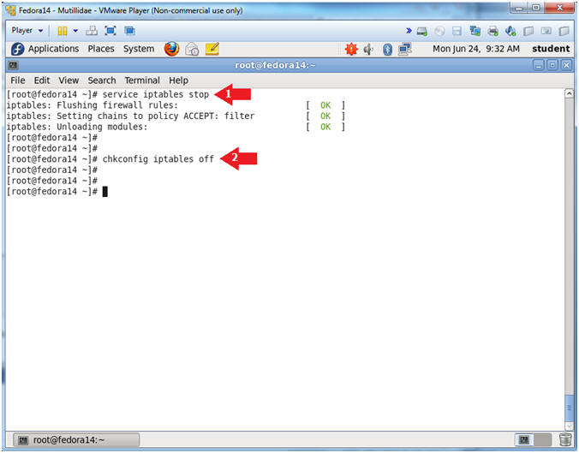Expand the power options arrow next to pause
Image resolution: width=579 pixels, height=453 pixels.
click(x=75, y=31)
